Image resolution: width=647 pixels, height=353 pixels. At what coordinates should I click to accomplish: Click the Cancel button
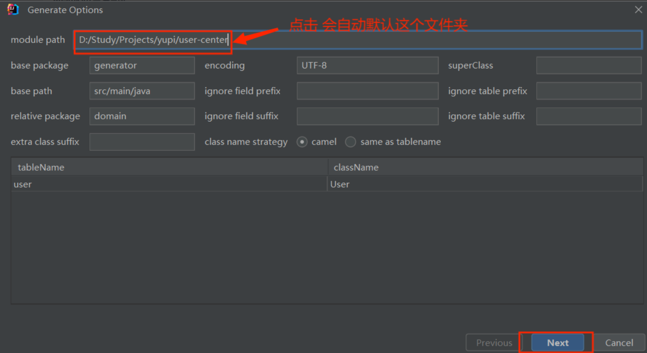(619, 343)
